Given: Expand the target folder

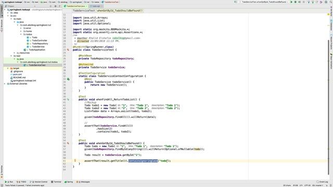Looking at the screenshot, I should coord(8,68).
